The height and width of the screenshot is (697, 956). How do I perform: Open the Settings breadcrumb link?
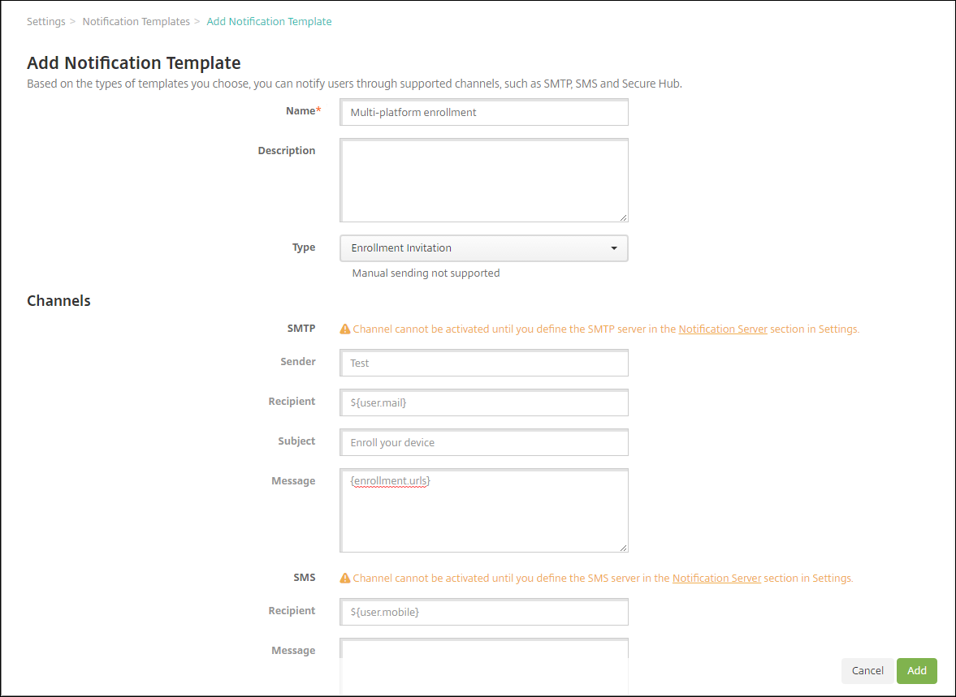[45, 21]
